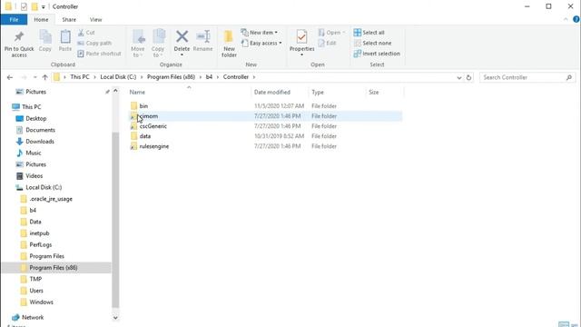Image resolution: width=581 pixels, height=327 pixels.
Task: Click the Copy ribbon icon
Action: (x=45, y=41)
